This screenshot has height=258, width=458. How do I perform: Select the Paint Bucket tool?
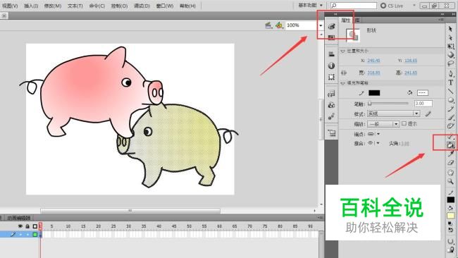(450, 145)
